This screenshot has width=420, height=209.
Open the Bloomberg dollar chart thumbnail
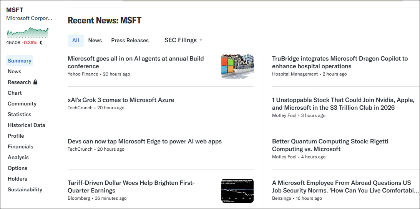point(237,191)
